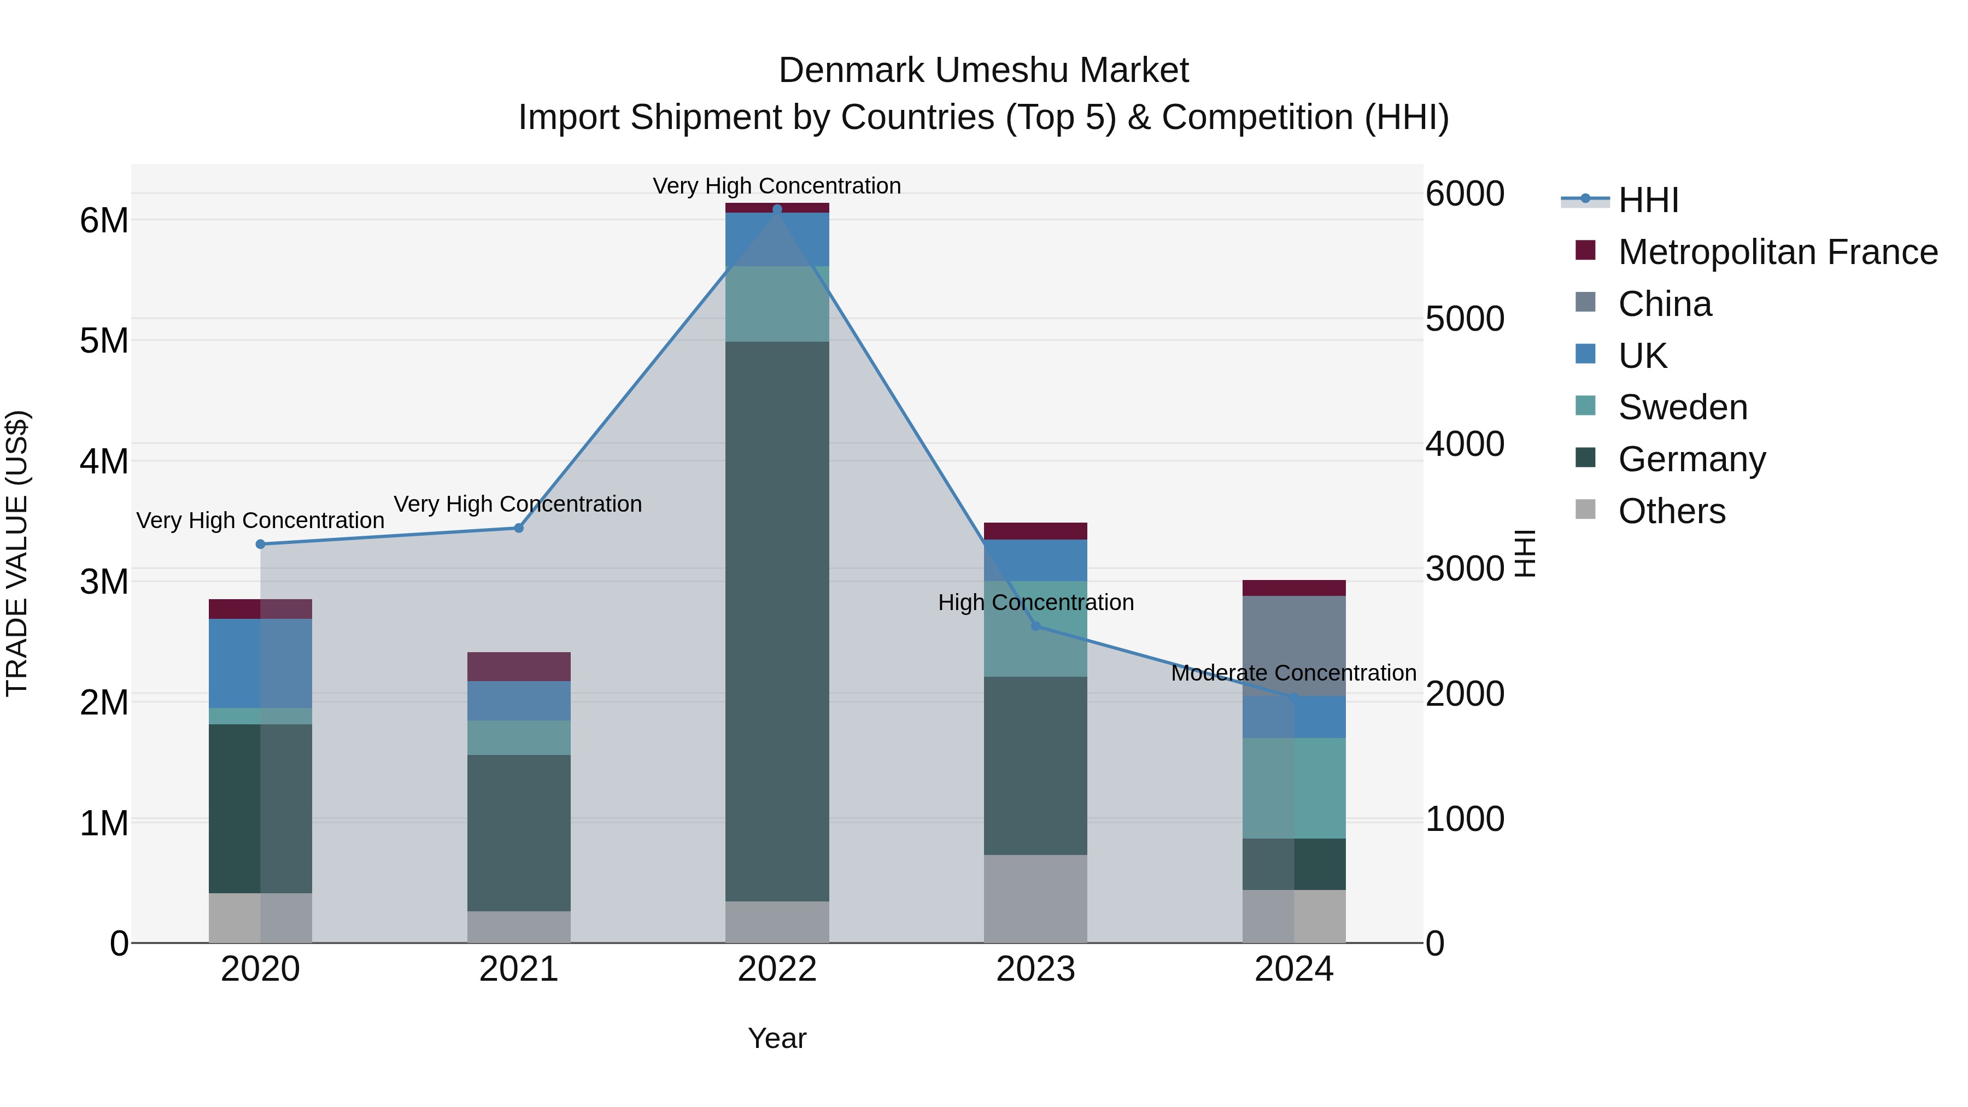The height and width of the screenshot is (1107, 1968).
Task: Click the China segment in 2024 bar
Action: tap(1294, 646)
